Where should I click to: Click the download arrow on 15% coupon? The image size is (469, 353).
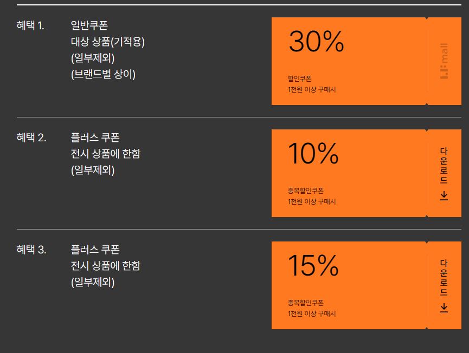click(444, 308)
